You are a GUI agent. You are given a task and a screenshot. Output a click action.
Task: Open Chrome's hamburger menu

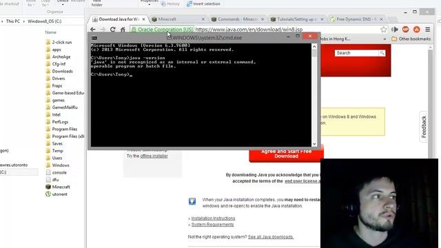[427, 29]
